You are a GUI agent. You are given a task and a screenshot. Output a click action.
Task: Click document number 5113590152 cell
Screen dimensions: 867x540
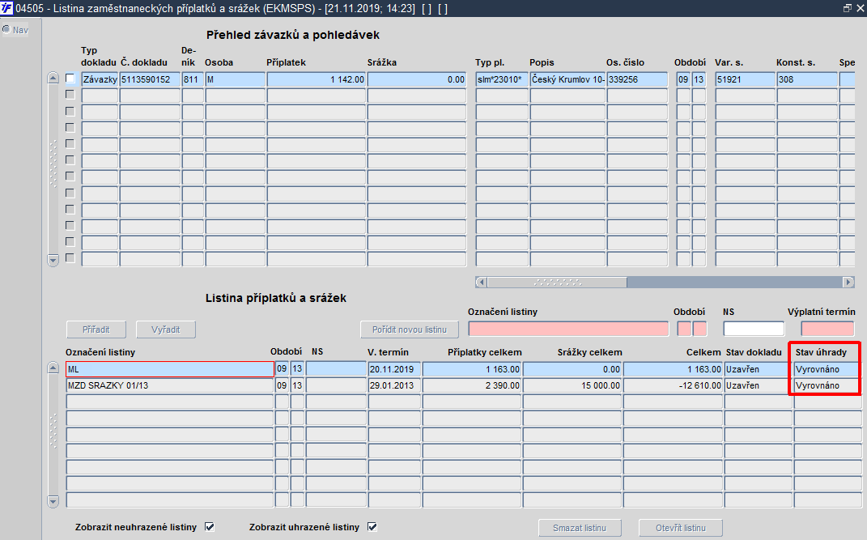pos(150,79)
